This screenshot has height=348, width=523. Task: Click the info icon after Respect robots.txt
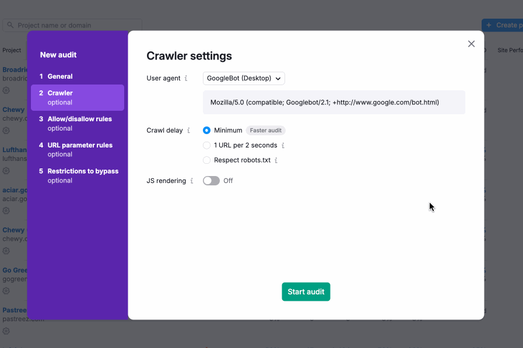pos(276,160)
